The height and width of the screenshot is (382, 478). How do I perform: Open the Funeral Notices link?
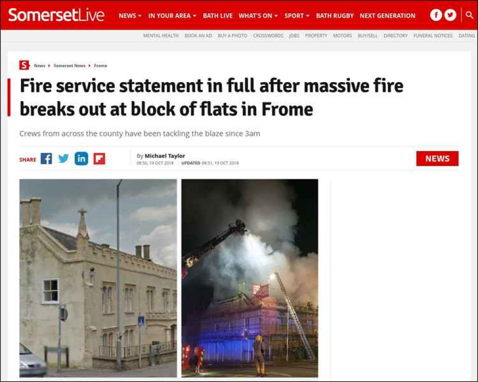(433, 36)
